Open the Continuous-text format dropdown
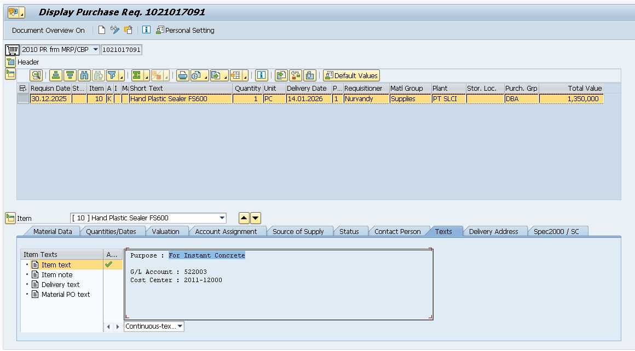This screenshot has height=351, width=635. pyautogui.click(x=180, y=326)
